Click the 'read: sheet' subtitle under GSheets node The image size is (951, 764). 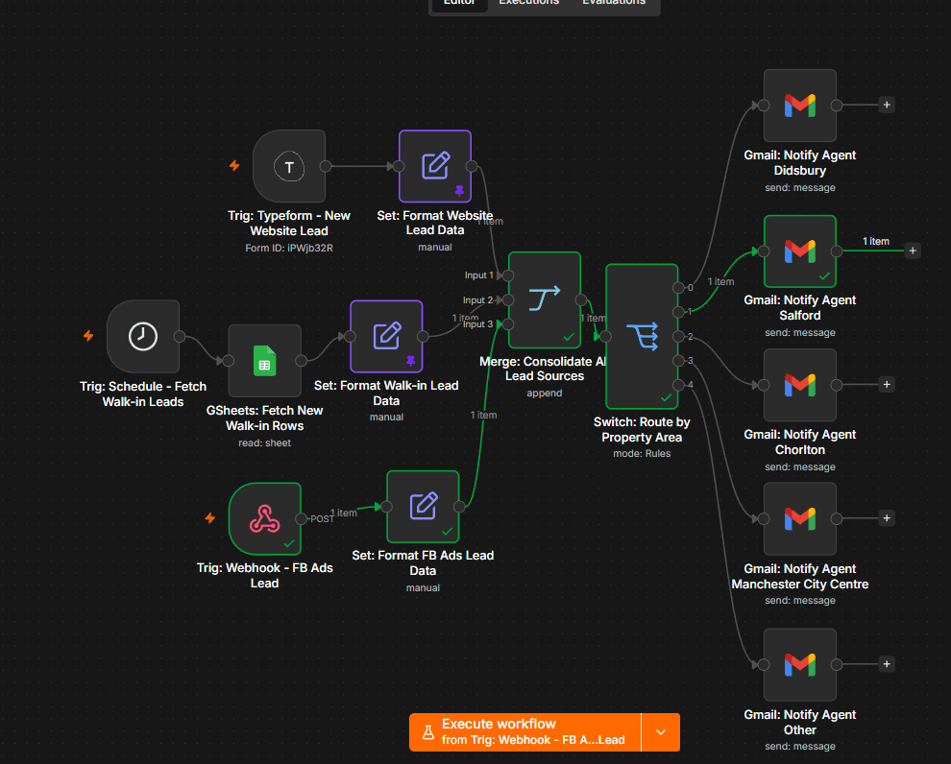click(264, 442)
